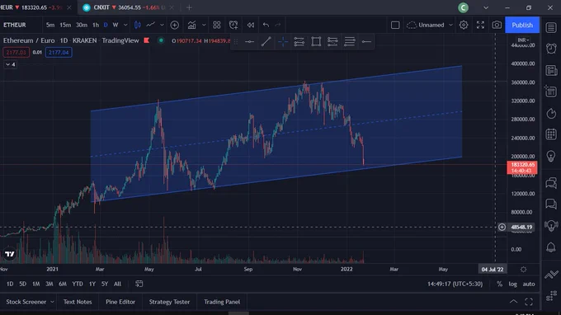Set range to 1M
This screenshot has width=561, height=315.
(35, 284)
